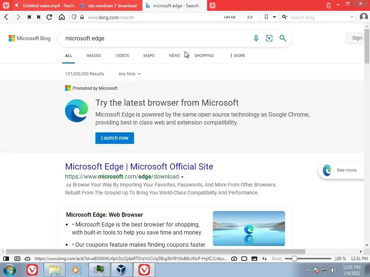Open the Action Center flag icon
The image size is (370, 277).
(316, 270)
